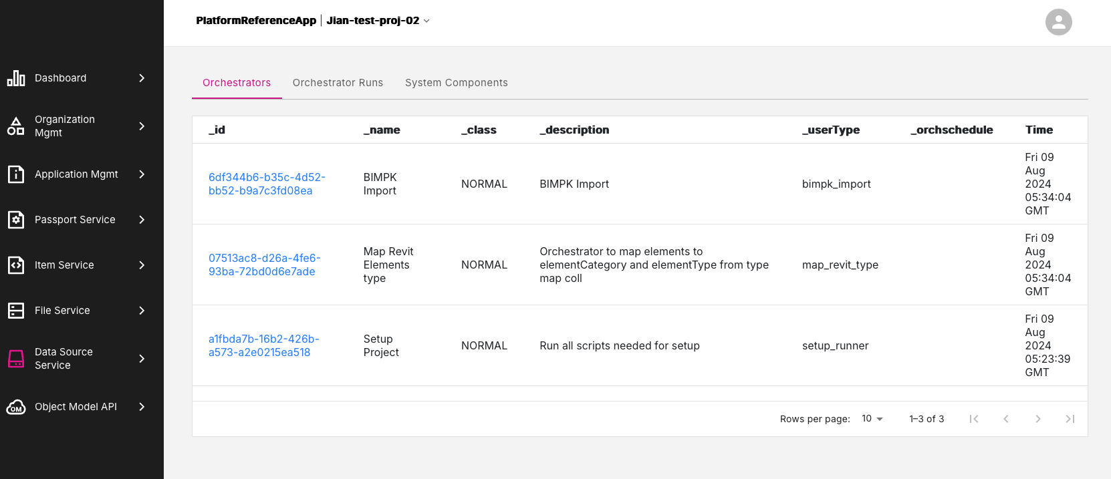Click the pink Data Source Service icon
1111x479 pixels.
16,359
